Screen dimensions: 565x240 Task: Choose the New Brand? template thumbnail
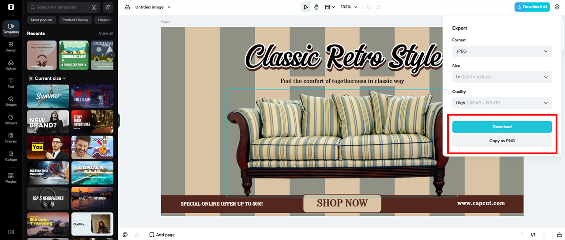48,122
